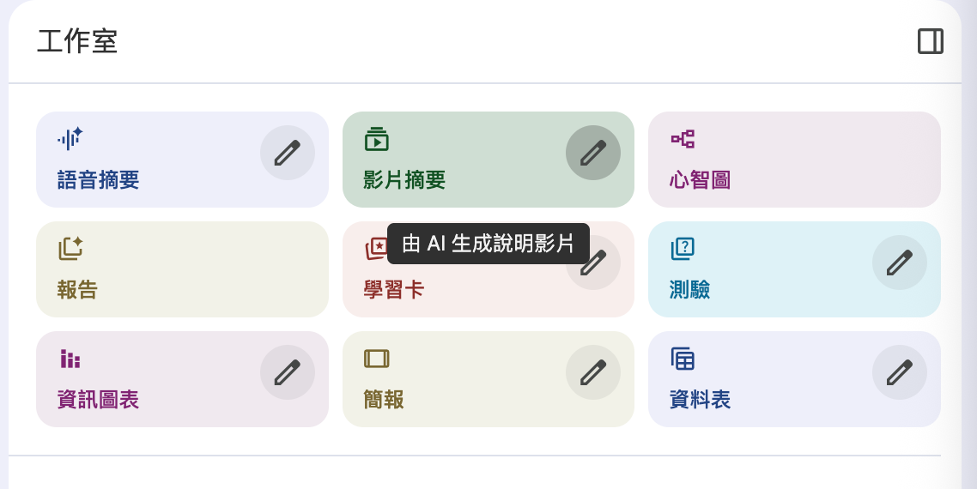Viewport: 977px width, 489px height.
Task: Click the 影片摘要 video icon
Action: (376, 139)
